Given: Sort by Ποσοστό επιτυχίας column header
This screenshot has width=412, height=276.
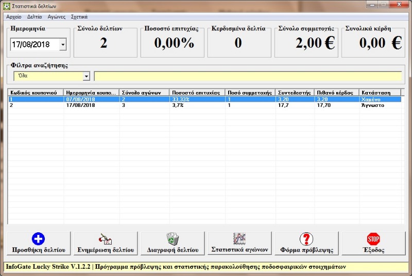Looking at the screenshot, I should tap(197, 93).
